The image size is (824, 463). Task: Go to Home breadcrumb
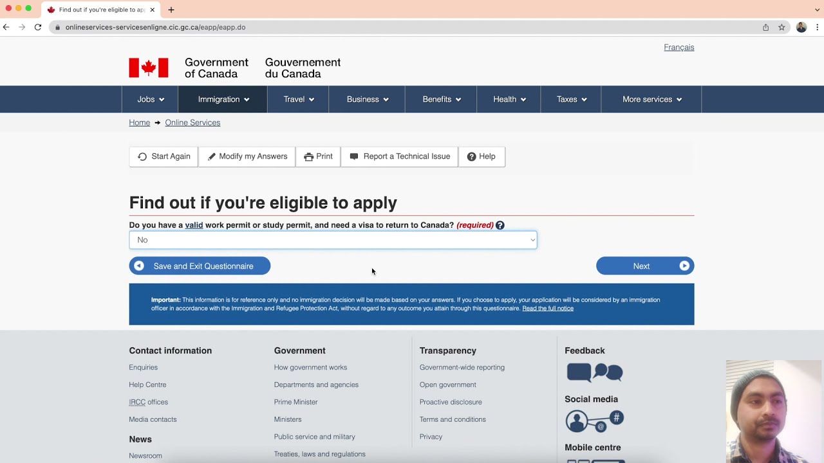tap(139, 123)
